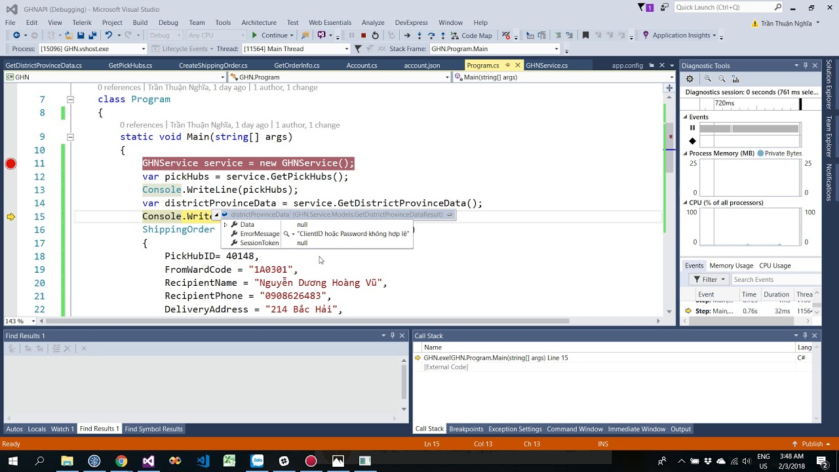
Task: Open the Memory Usage tab
Action: (732, 265)
